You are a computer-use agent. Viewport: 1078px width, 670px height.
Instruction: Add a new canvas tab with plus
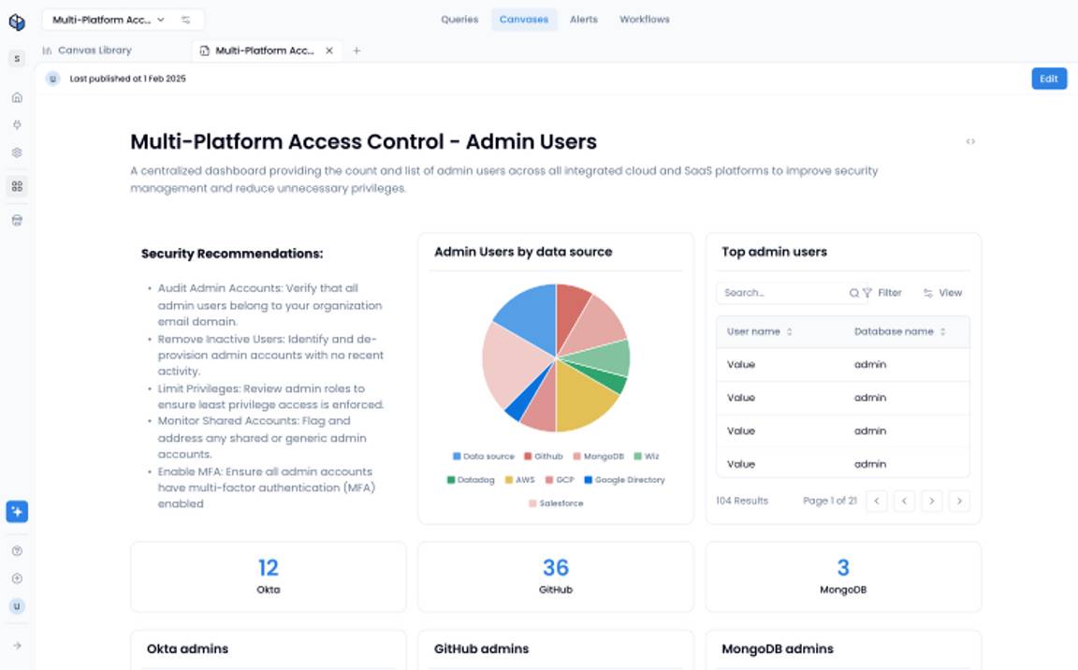click(x=357, y=51)
